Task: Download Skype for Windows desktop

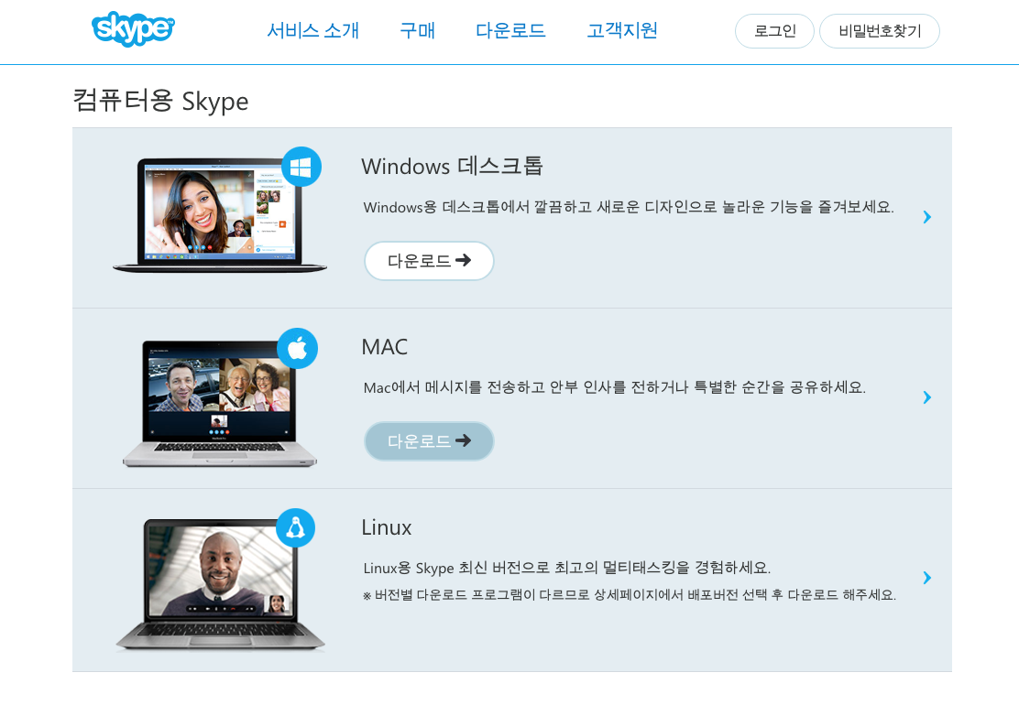Action: [429, 261]
